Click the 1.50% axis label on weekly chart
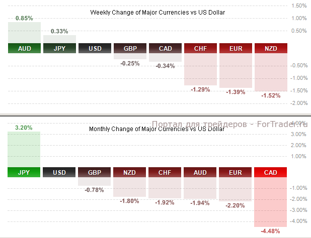The image size is (311, 238). pos(299,6)
